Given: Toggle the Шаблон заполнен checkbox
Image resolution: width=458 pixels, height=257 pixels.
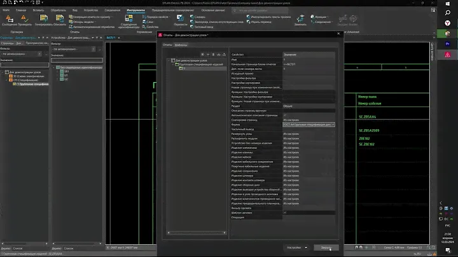Looking at the screenshot, I should pos(284,212).
